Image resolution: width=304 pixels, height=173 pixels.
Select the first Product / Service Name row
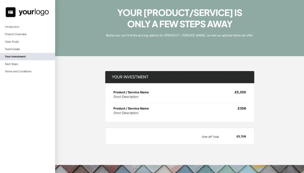tap(131, 92)
